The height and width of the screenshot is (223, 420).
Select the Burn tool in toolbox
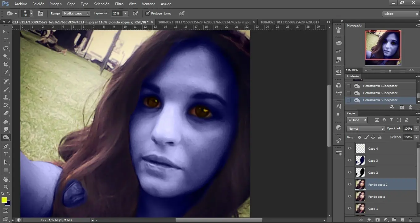6,138
